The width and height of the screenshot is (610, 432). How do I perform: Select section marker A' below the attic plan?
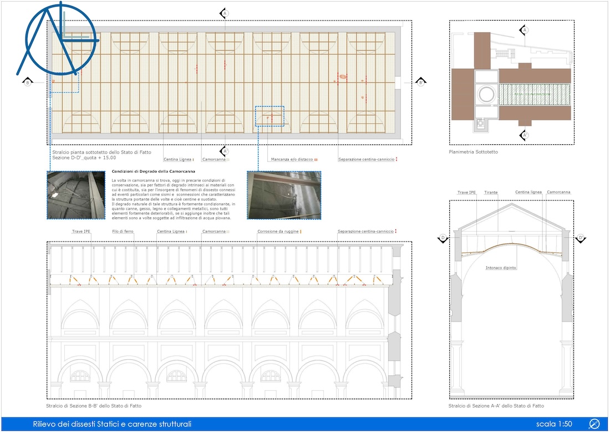pos(225,151)
